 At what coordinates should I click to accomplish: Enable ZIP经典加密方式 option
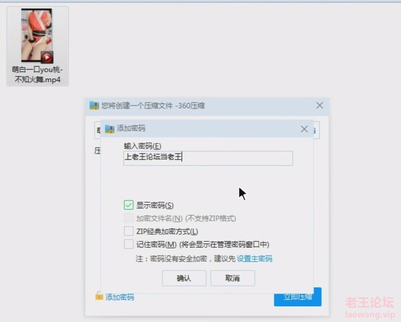(x=129, y=231)
